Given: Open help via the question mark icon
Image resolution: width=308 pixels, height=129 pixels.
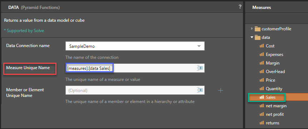Looking at the screenshot, I should (x=240, y=7).
